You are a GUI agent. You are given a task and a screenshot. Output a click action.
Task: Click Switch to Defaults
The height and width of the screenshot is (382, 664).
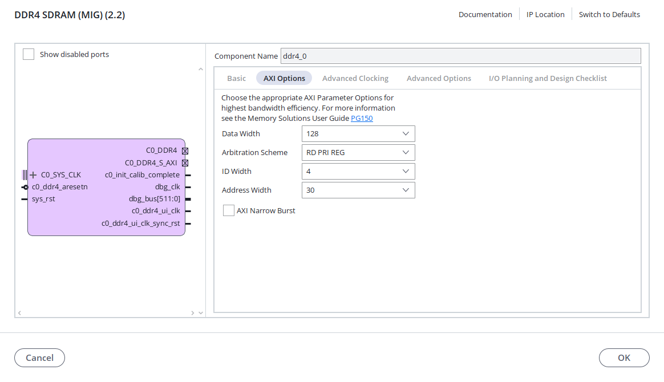click(x=609, y=14)
